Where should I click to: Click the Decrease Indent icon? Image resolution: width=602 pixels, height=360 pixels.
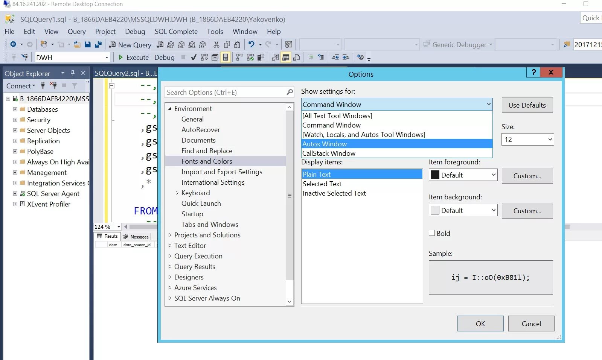pyautogui.click(x=335, y=57)
